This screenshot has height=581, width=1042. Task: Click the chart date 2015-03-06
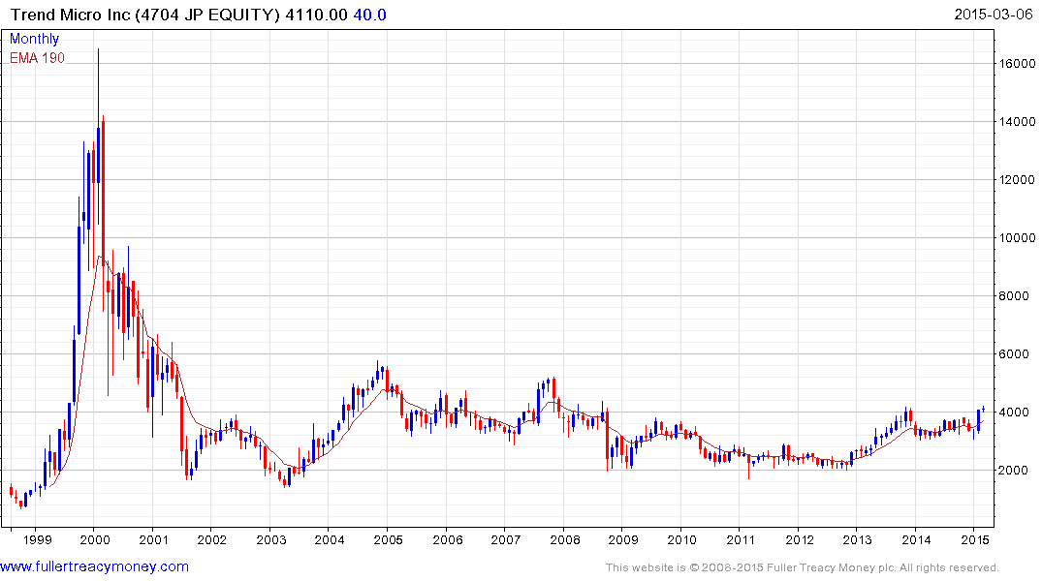point(994,14)
